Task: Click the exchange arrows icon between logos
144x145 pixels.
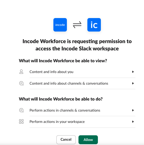Action: pos(77,25)
